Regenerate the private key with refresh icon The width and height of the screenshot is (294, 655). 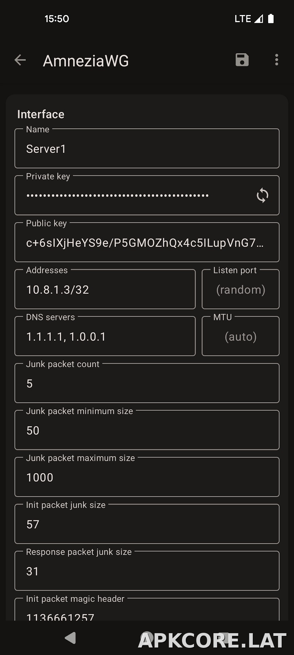coord(262,195)
